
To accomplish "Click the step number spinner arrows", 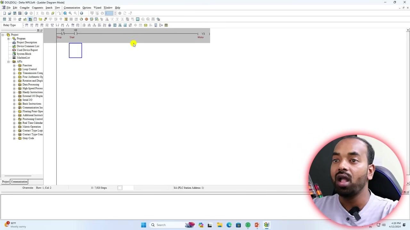I will (115, 13).
